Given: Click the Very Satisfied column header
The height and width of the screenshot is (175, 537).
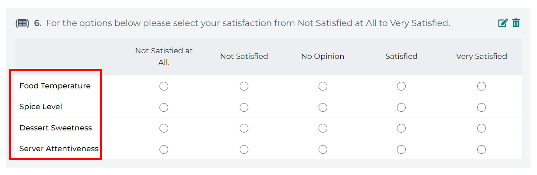Looking at the screenshot, I should coord(482,56).
